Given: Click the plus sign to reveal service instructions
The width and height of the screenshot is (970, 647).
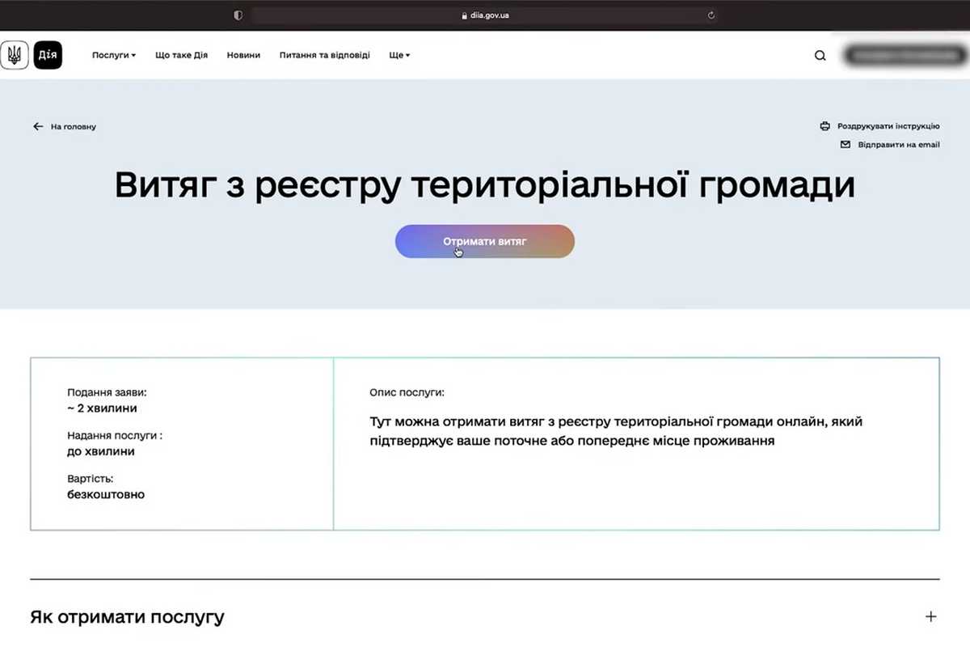Looking at the screenshot, I should (x=930, y=616).
